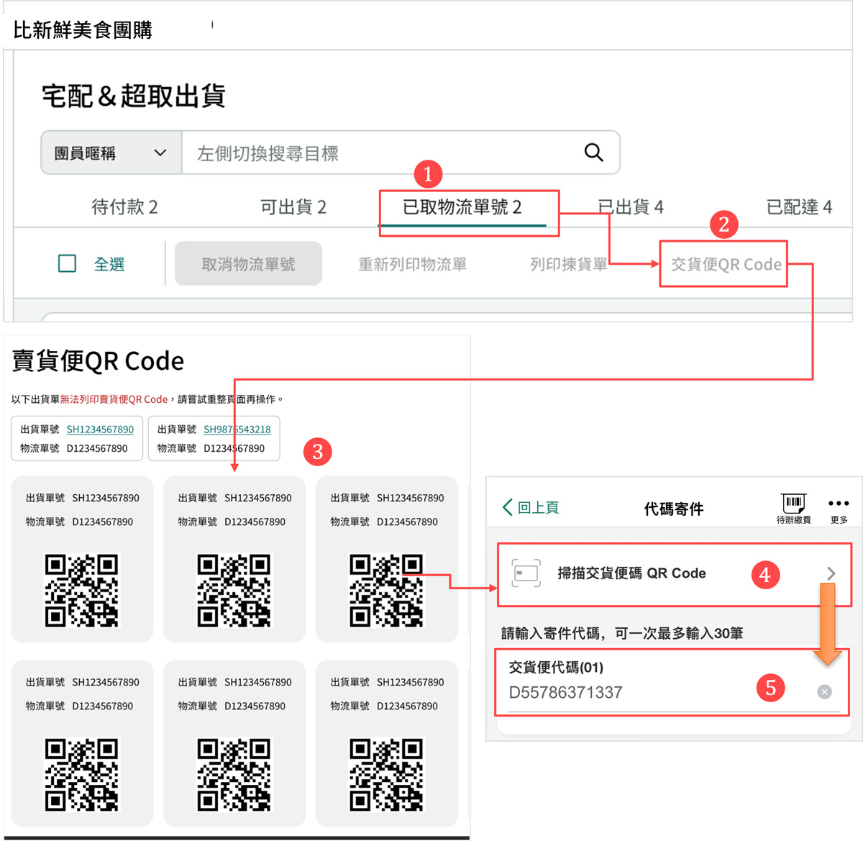
Task: Click the 賣貨便QR Code heading
Action: click(98, 360)
